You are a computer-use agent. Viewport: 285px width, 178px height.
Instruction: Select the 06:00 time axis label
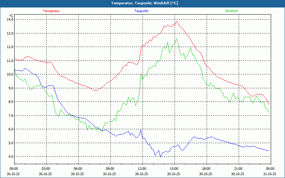[78, 169]
